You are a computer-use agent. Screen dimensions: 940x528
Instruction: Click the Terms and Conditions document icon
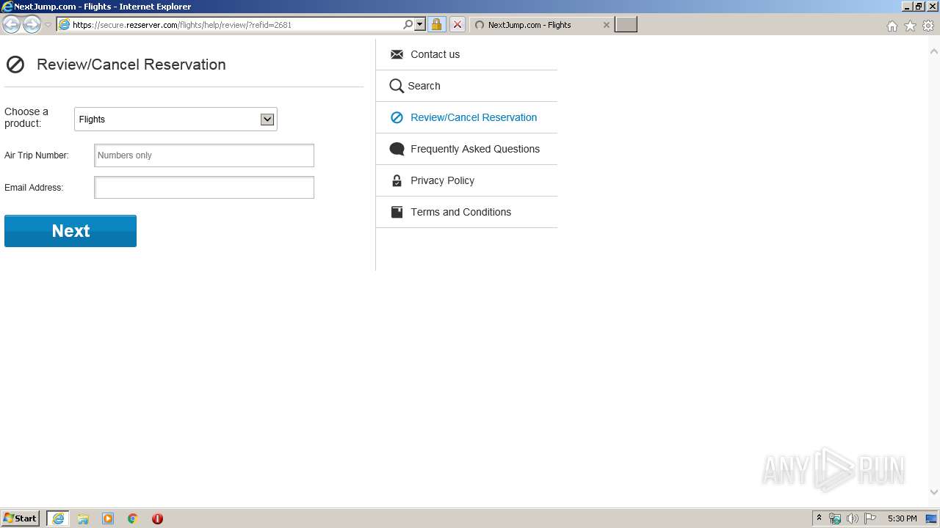[x=397, y=212]
